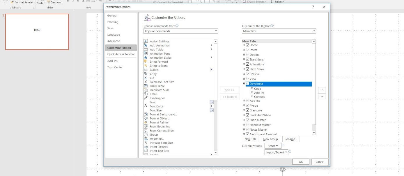Viewport: 404px width, 176px height.
Task: Move selected tab up with arrow
Action: pyautogui.click(x=322, y=90)
